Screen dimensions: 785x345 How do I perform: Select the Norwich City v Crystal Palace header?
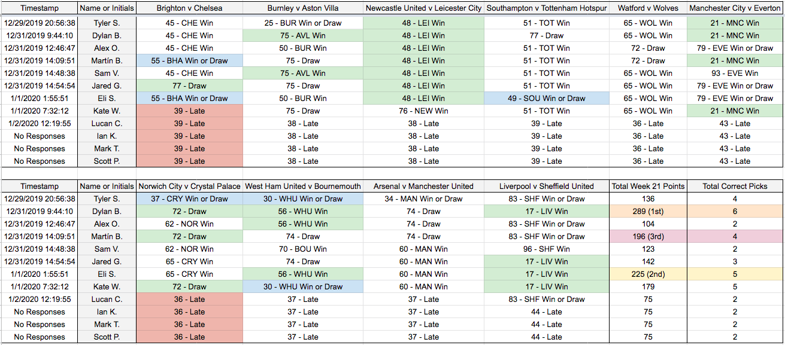point(189,186)
